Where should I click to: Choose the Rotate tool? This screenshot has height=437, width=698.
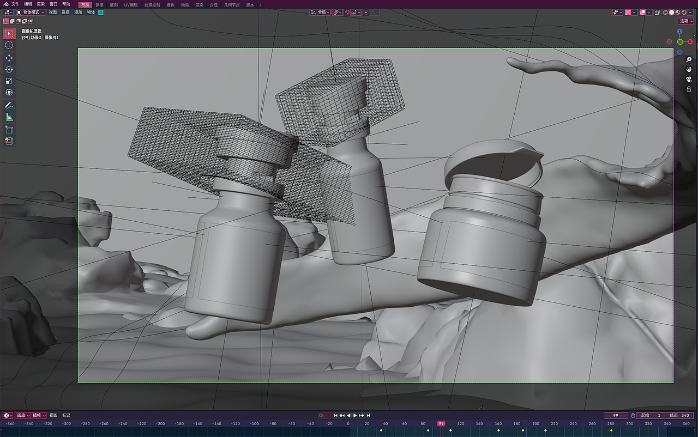tap(9, 69)
